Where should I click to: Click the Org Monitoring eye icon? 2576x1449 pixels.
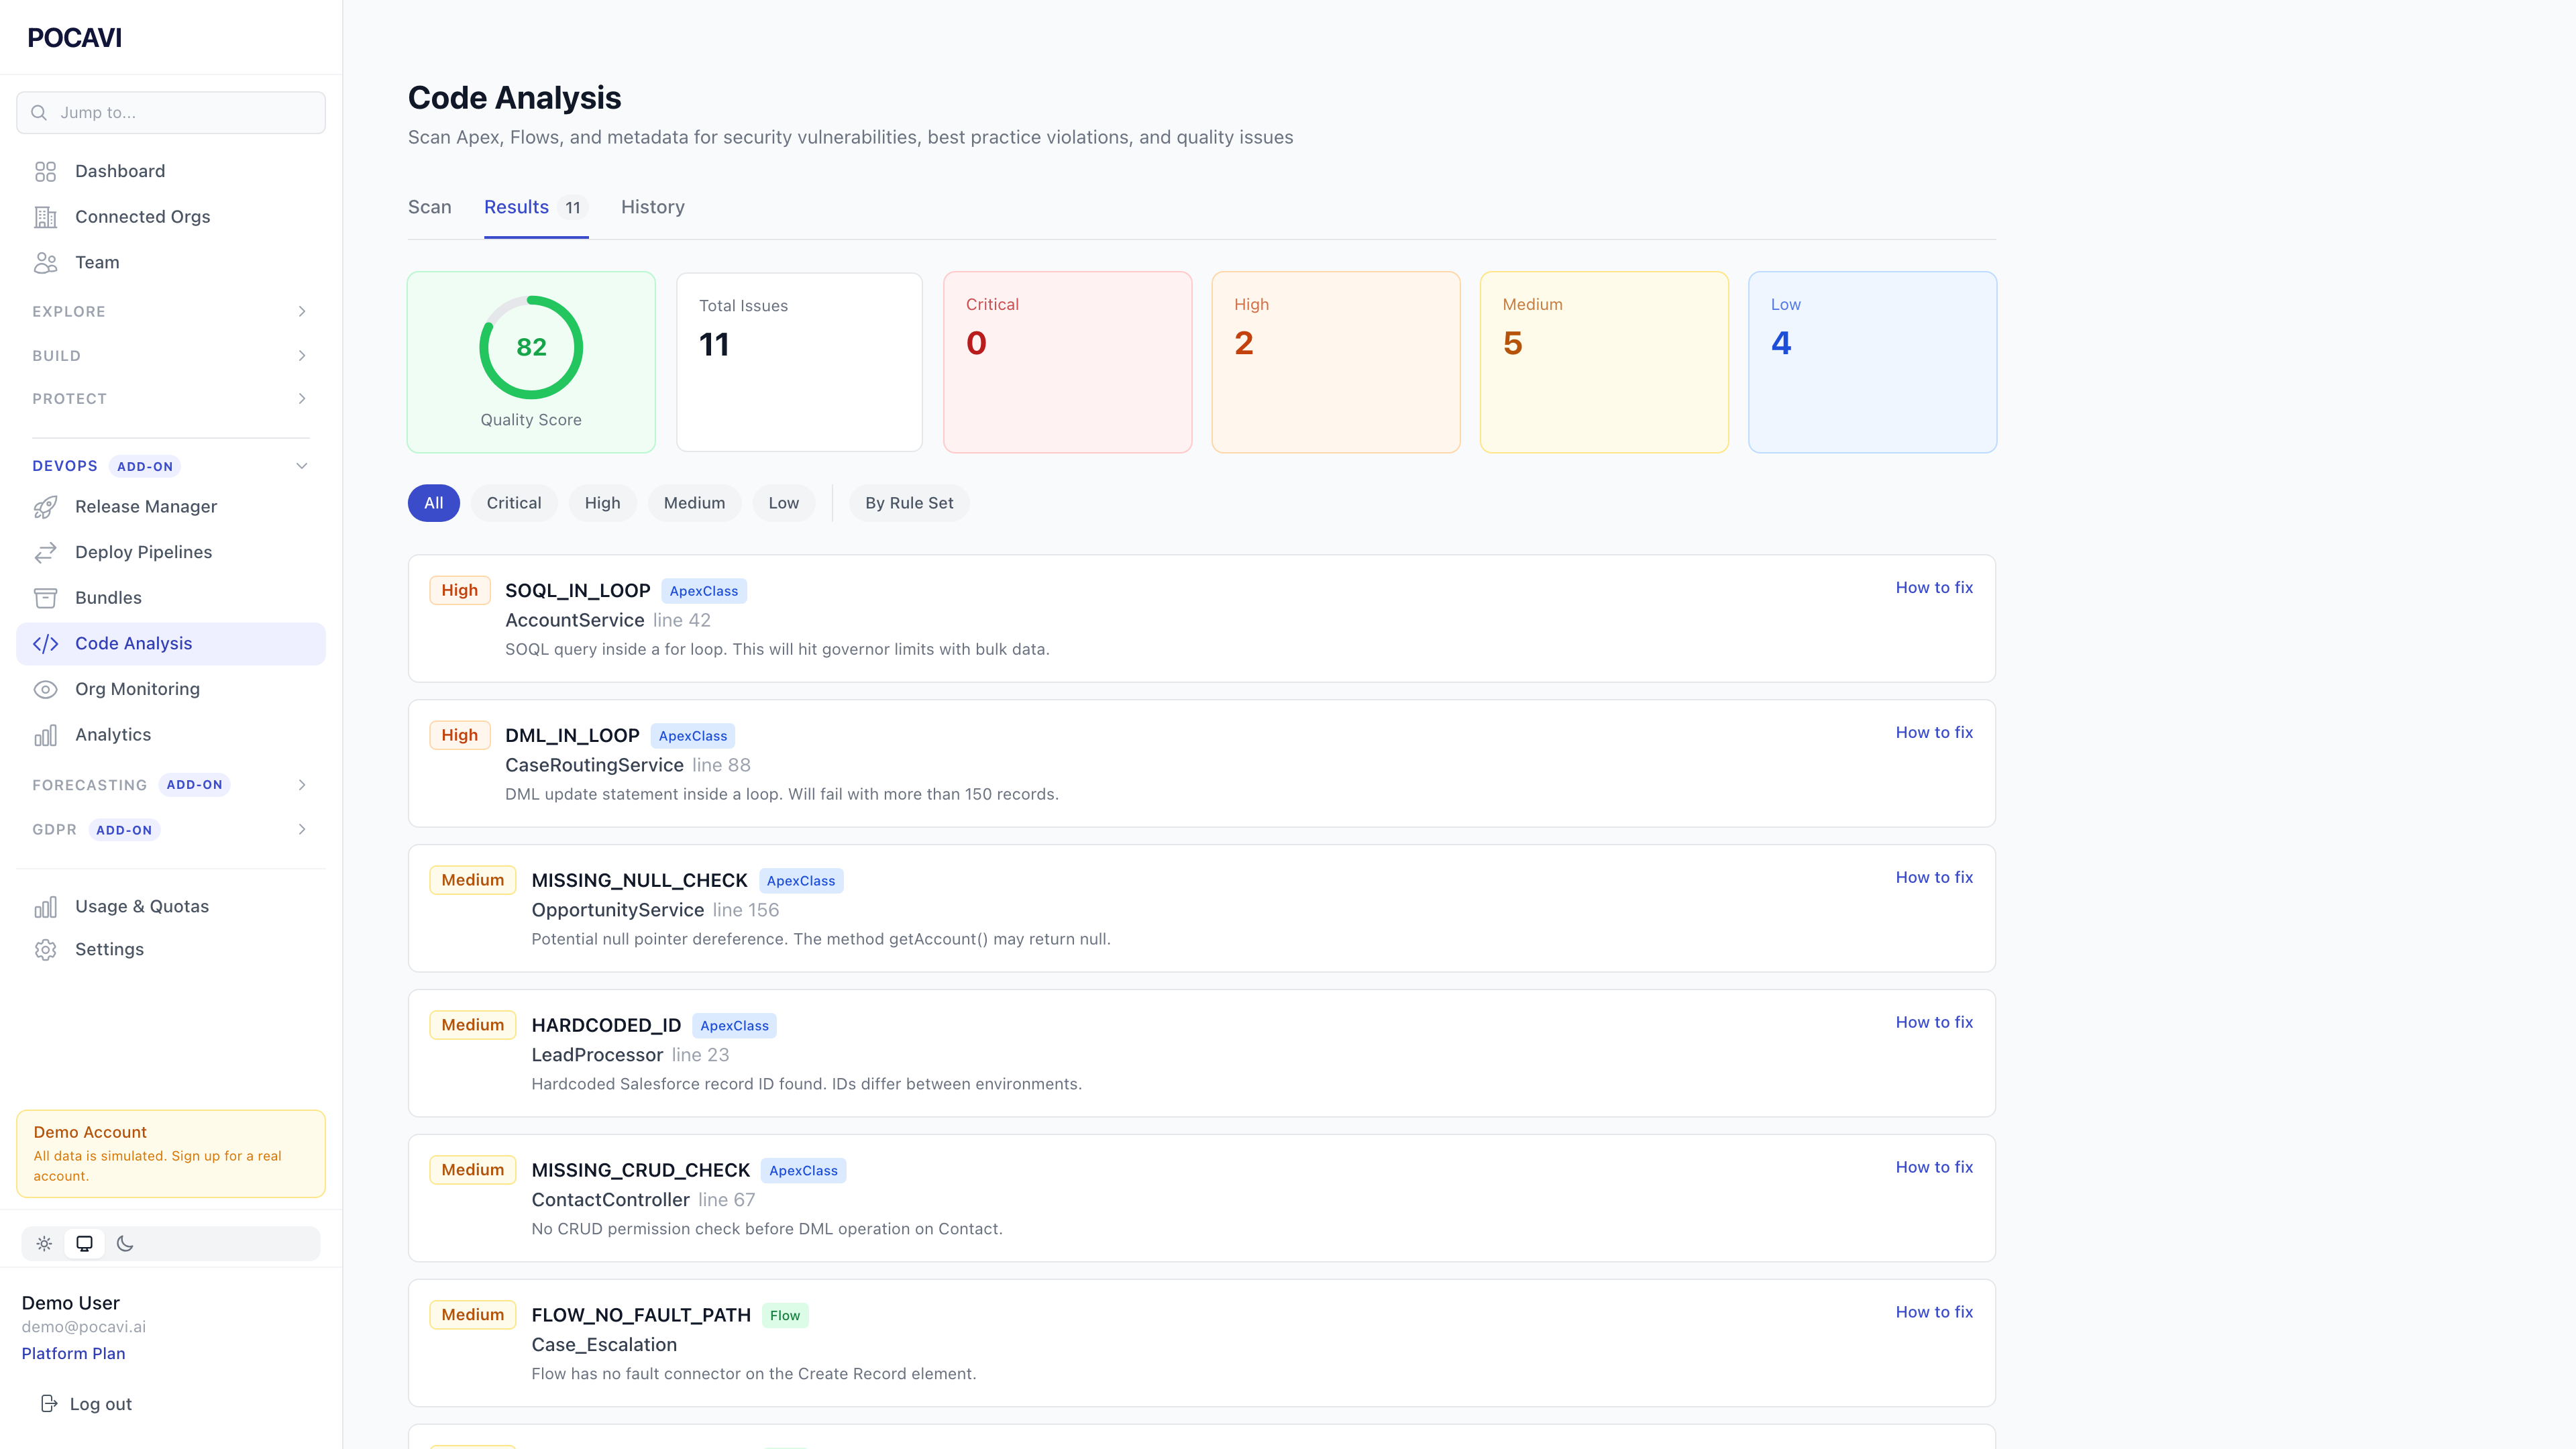point(45,689)
